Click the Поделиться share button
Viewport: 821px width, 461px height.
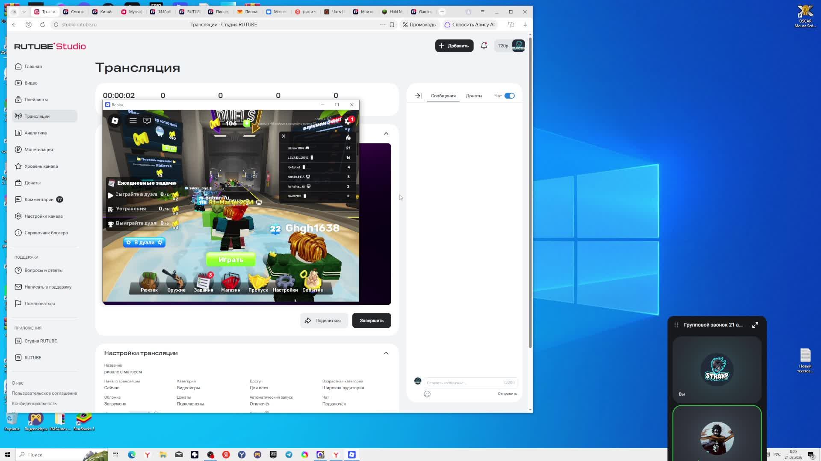[324, 321]
